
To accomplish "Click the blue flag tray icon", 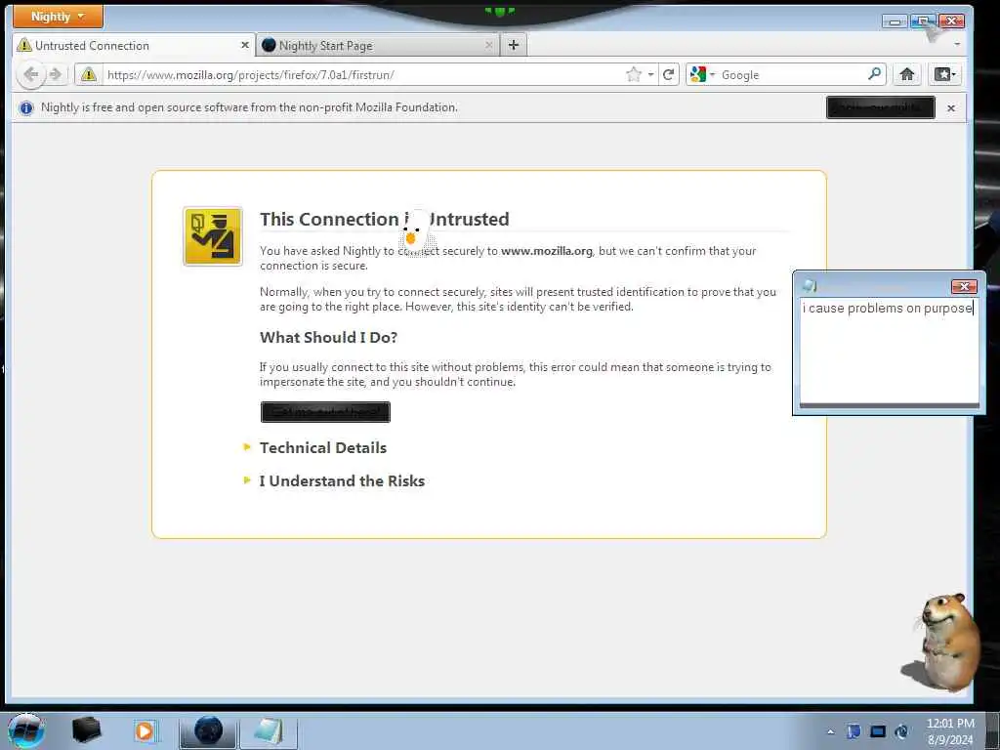I will (854, 731).
